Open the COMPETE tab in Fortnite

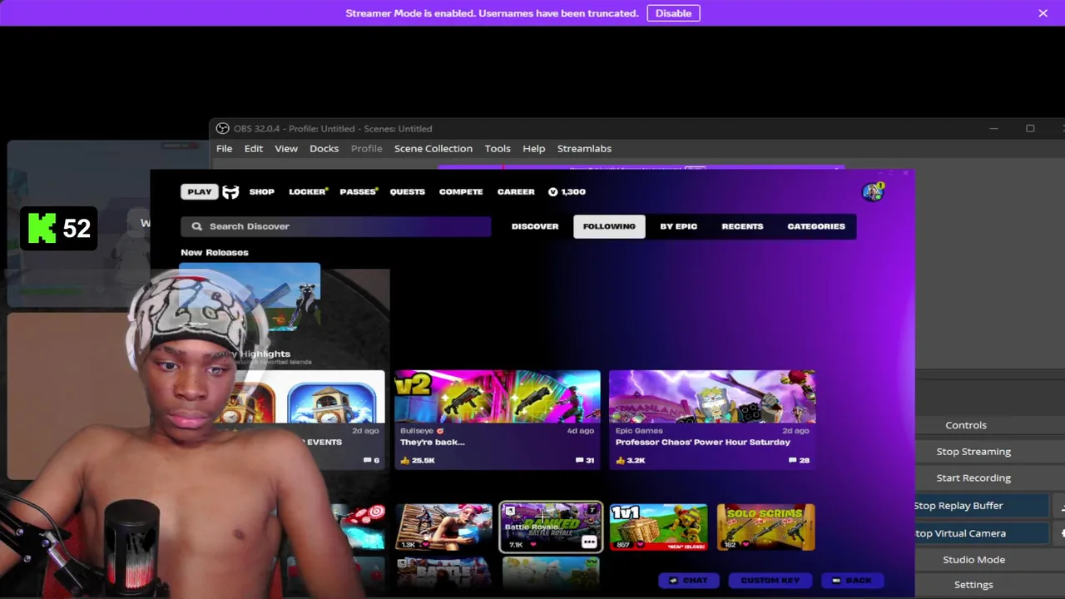click(x=461, y=191)
